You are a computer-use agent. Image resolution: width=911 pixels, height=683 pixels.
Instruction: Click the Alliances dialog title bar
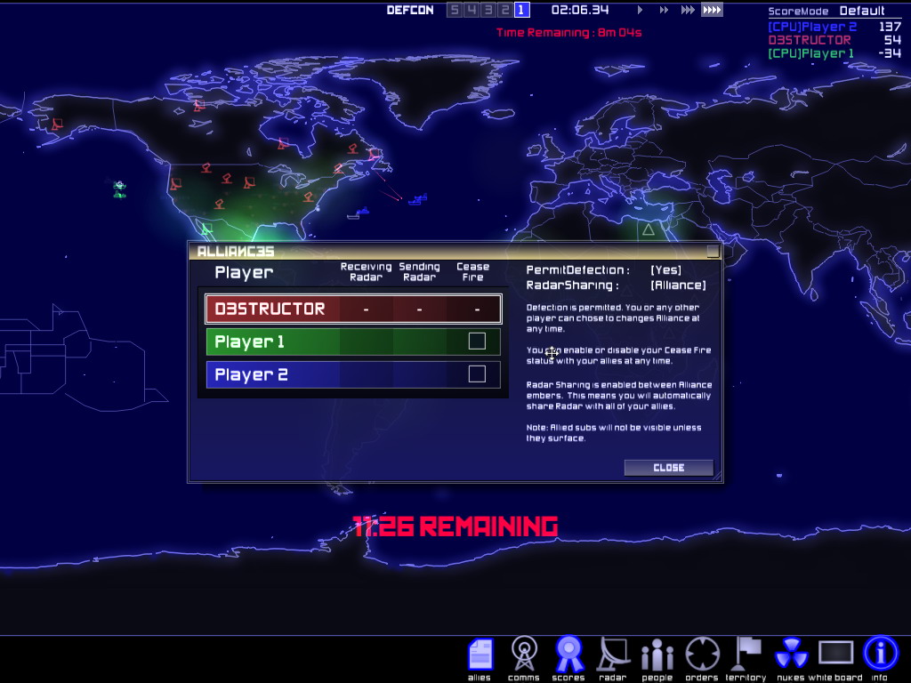455,251
